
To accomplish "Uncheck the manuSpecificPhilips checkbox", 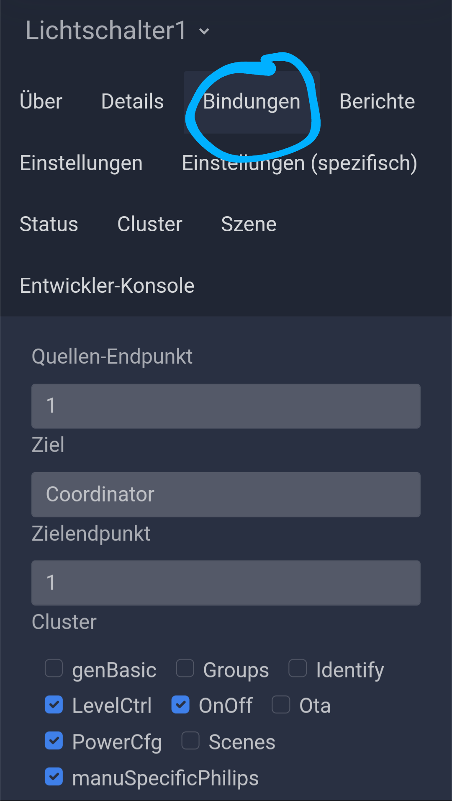I will point(54,777).
